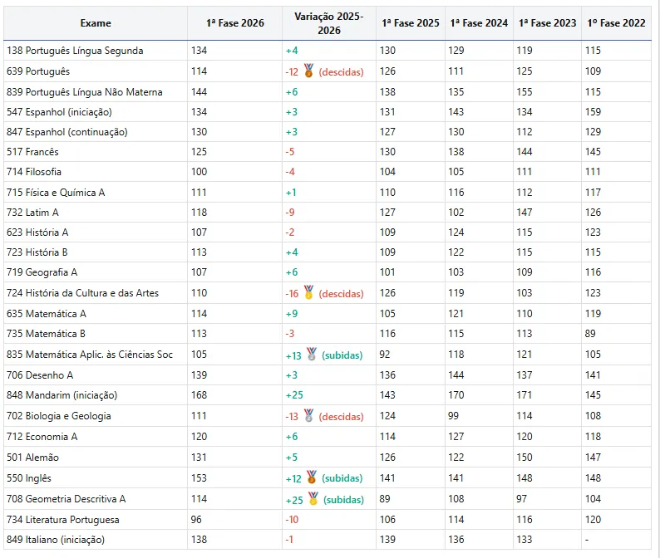Screen dimensions: 660x558
Task: Click the 1ª Fase 2025 column header
Action: click(411, 23)
